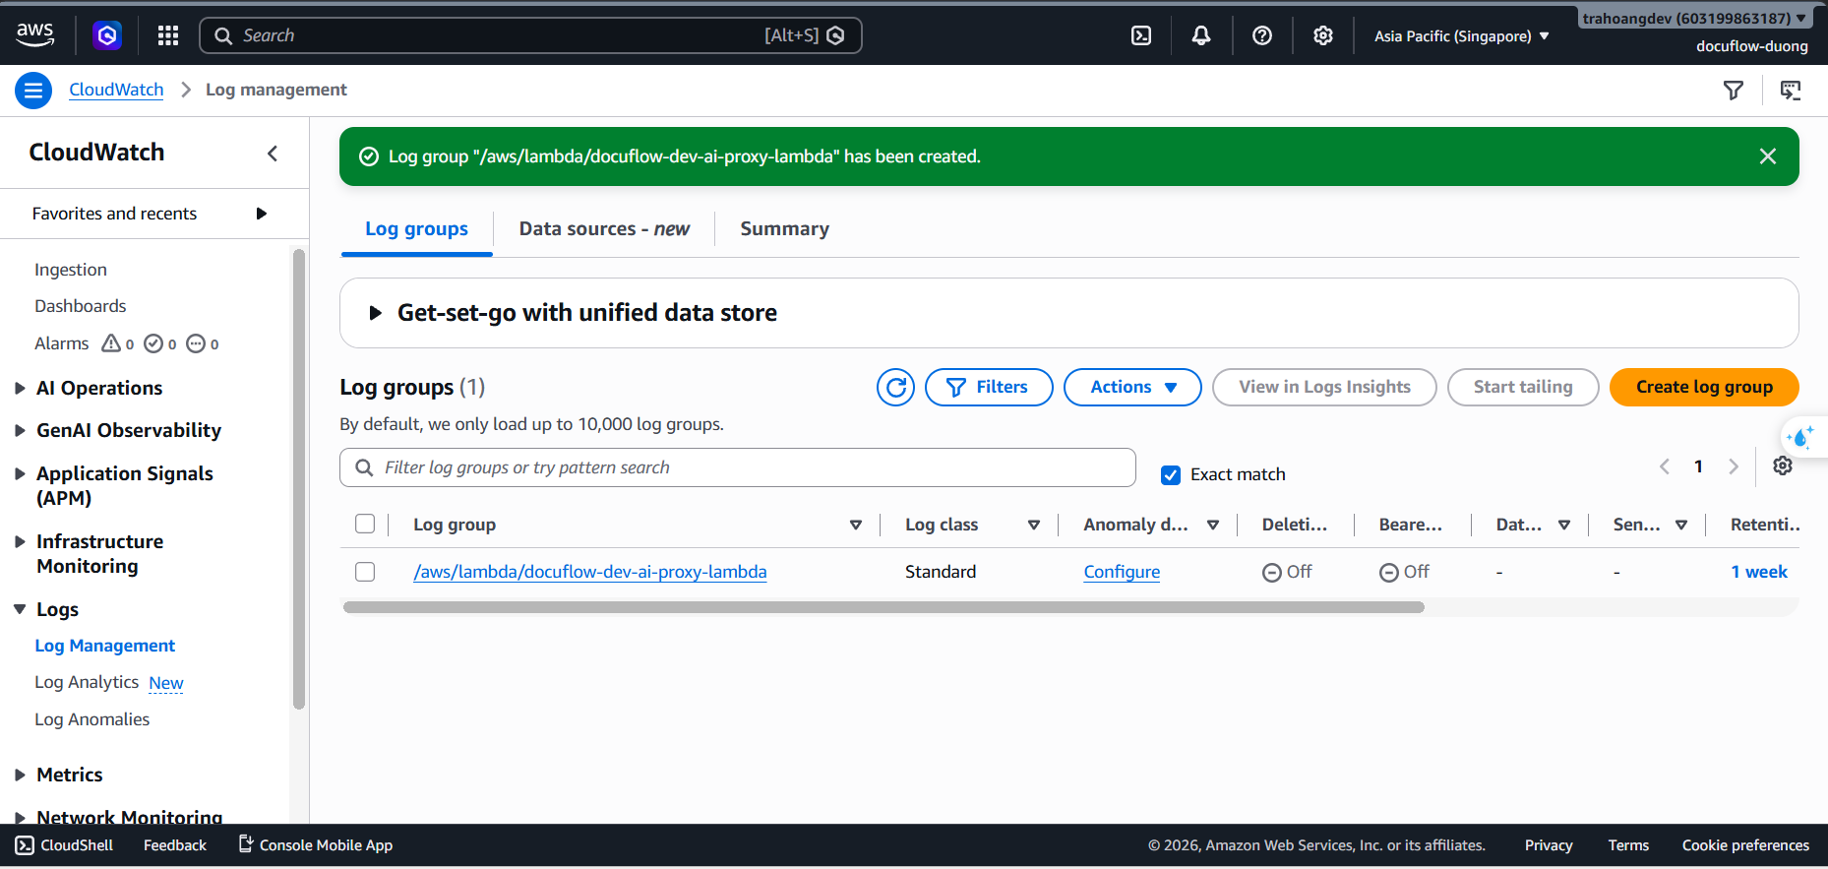The image size is (1828, 869).
Task: Open the purple Amazon Q console icon
Action: (x=107, y=35)
